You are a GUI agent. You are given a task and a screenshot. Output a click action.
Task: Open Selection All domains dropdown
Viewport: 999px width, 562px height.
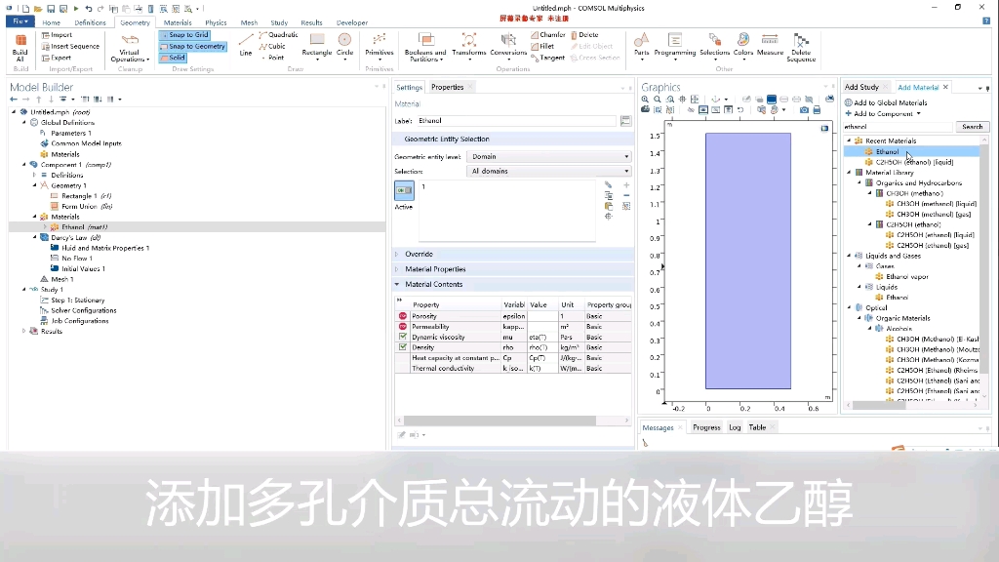548,171
